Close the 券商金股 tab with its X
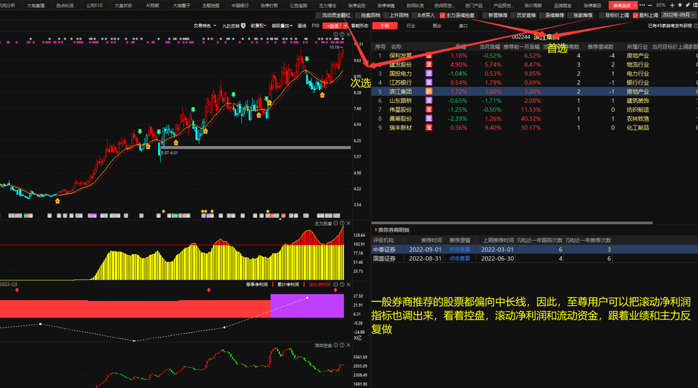 [x=635, y=5]
